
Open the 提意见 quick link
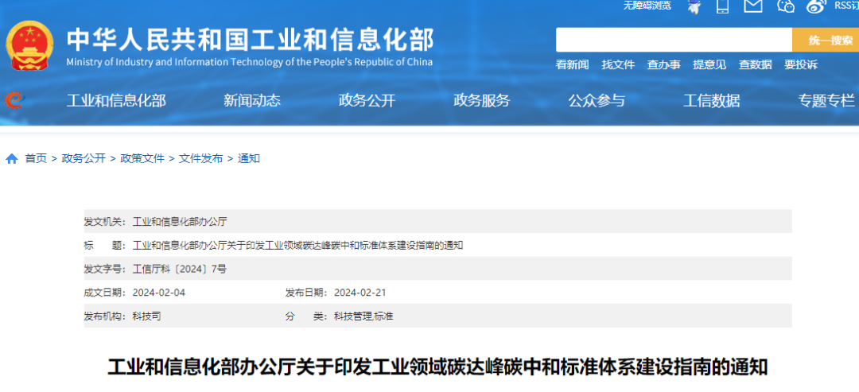[709, 64]
